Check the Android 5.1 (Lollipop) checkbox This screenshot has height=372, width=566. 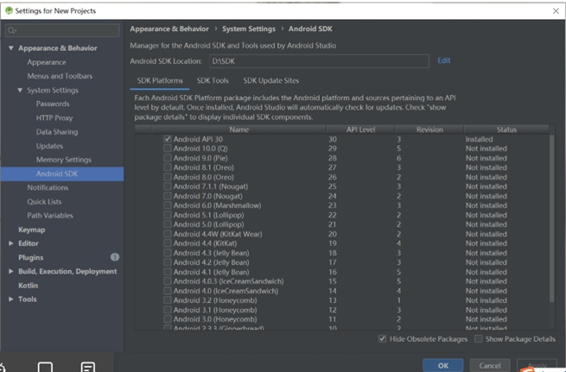[168, 215]
